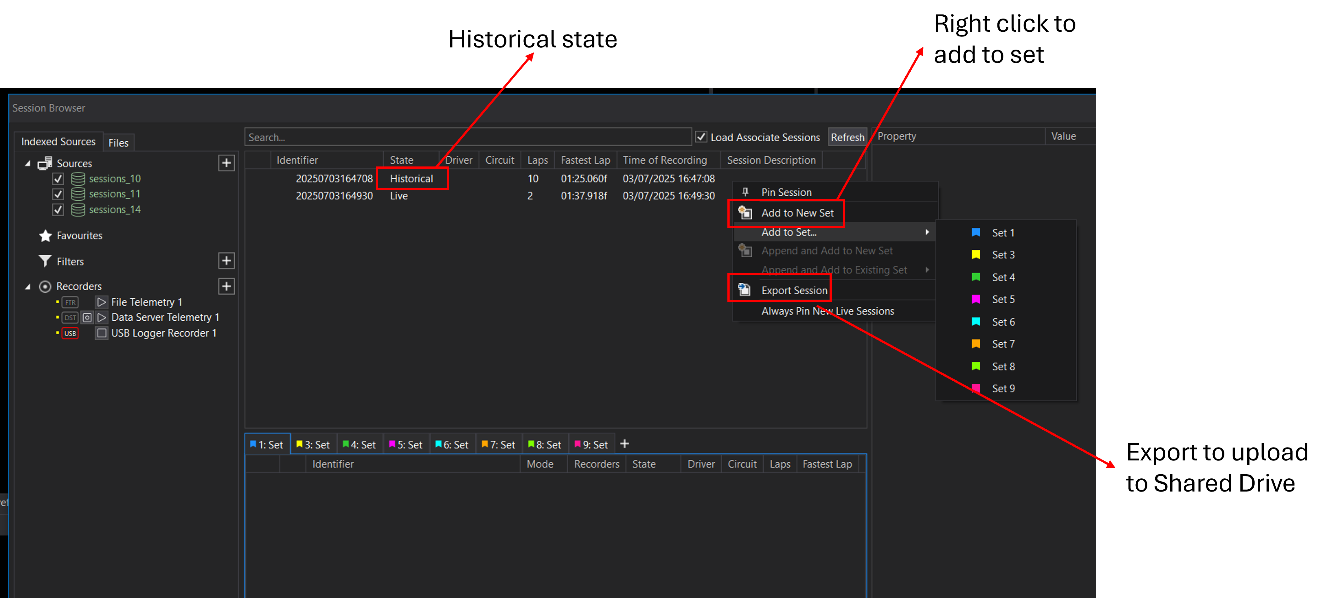Disable Load Associate Sessions
This screenshot has height=598, width=1330.
tap(701, 137)
